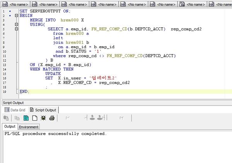Click the execution marker dot on line 2
Image resolution: width=232 pixels, height=163 pixels.
click(10, 16)
